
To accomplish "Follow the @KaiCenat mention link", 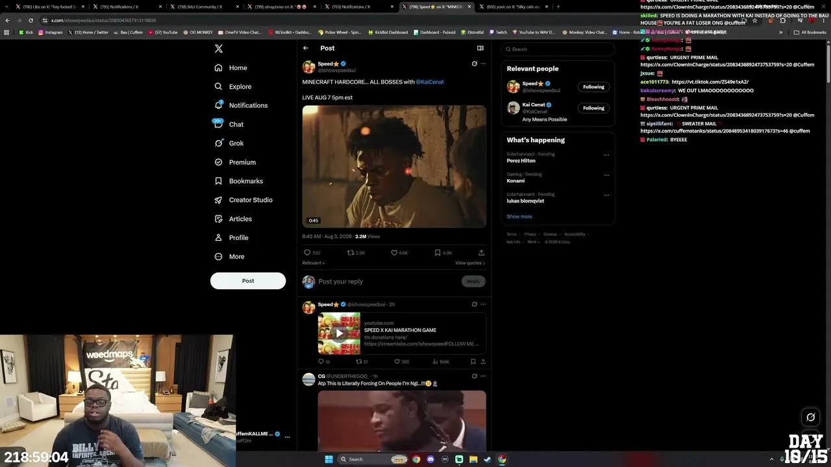I will click(x=430, y=82).
